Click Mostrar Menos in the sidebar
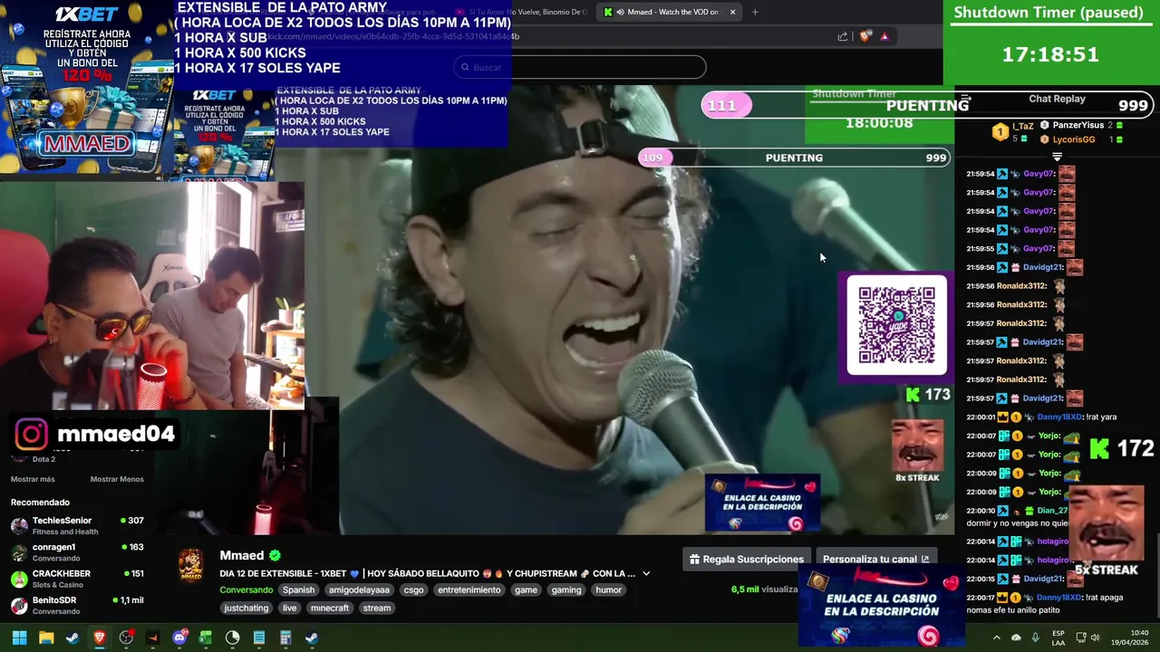Viewport: 1160px width, 652px height. point(117,479)
